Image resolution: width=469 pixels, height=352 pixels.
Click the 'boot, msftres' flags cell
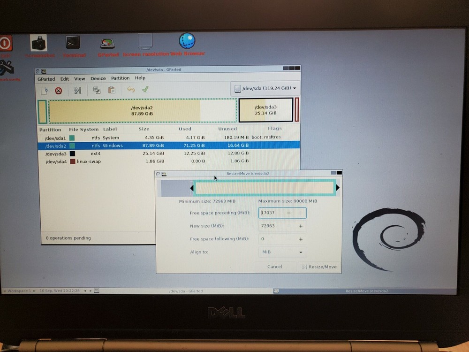266,137
